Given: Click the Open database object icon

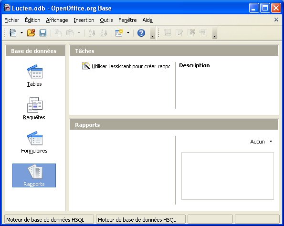Looking at the screenshot, I should [x=168, y=33].
